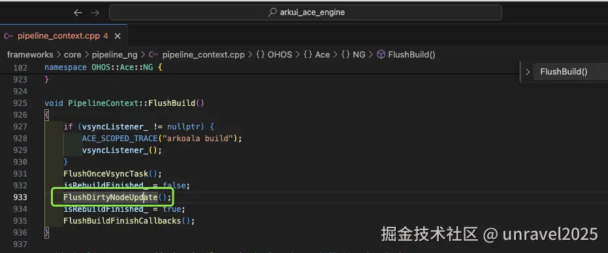The image size is (608, 253).
Task: Expand the find widget replace chevron
Action: (528, 72)
